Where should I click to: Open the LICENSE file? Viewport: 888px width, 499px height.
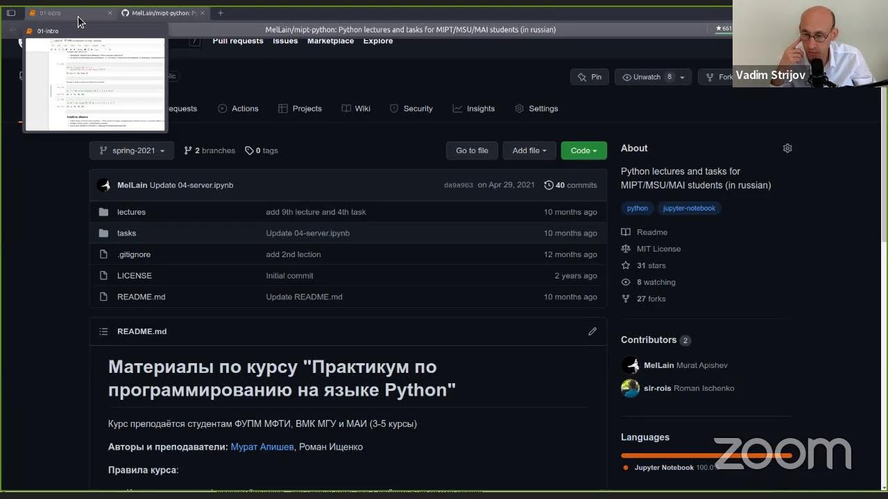pyautogui.click(x=135, y=276)
